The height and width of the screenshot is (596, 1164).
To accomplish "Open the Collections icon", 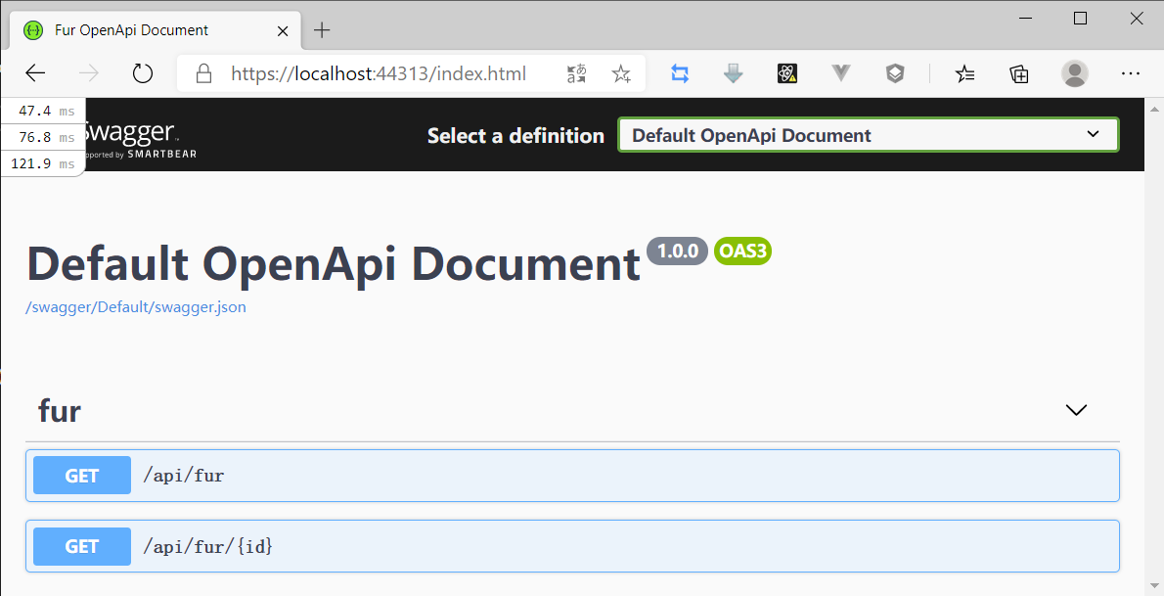I will 1019,73.
